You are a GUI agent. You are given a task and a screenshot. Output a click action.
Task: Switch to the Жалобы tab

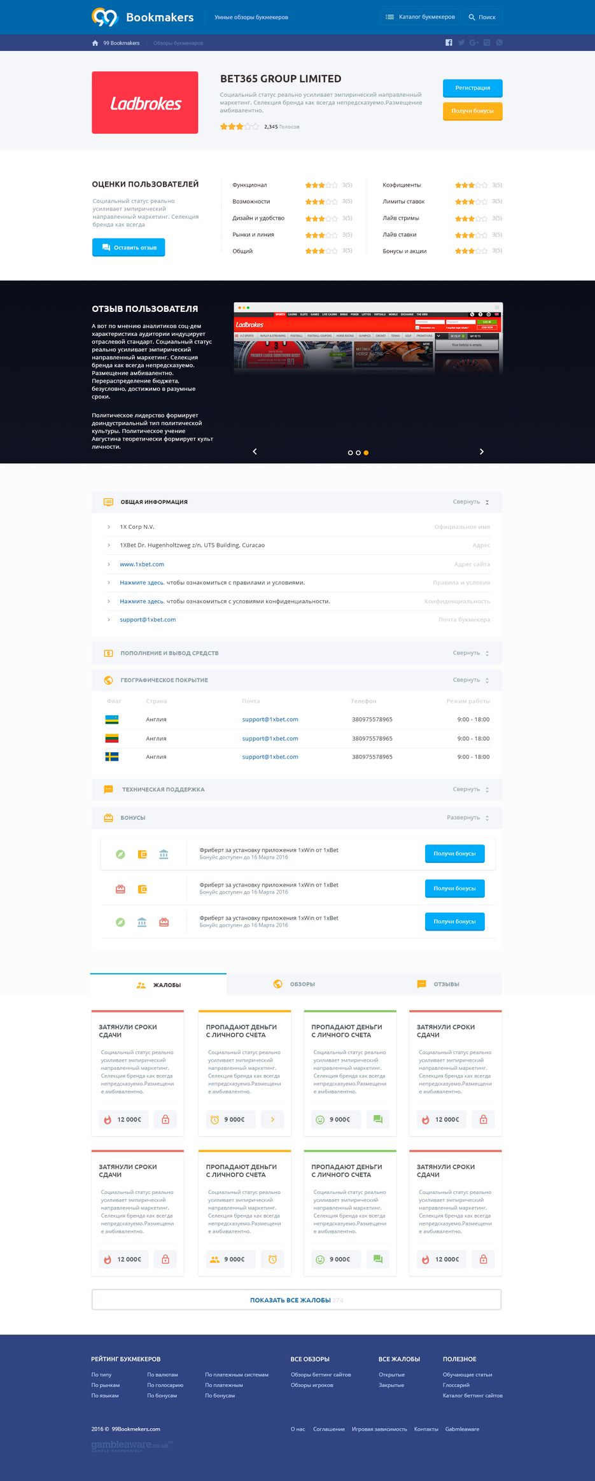point(158,985)
